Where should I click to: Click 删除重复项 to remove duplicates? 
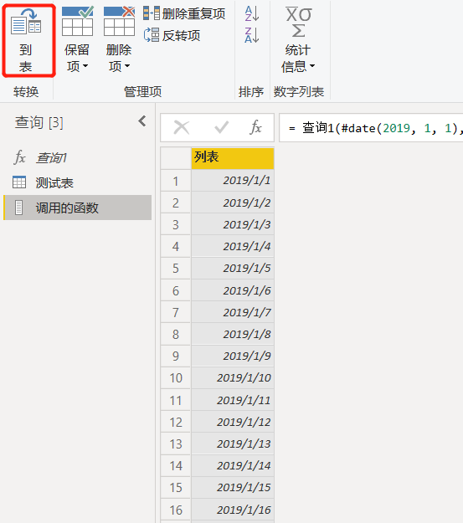pos(184,13)
